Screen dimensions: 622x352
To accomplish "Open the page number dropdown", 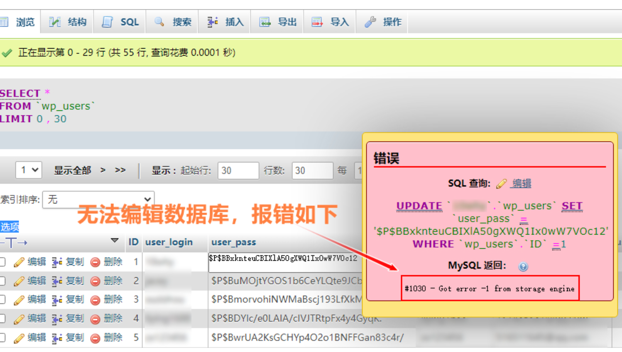I will coord(29,170).
